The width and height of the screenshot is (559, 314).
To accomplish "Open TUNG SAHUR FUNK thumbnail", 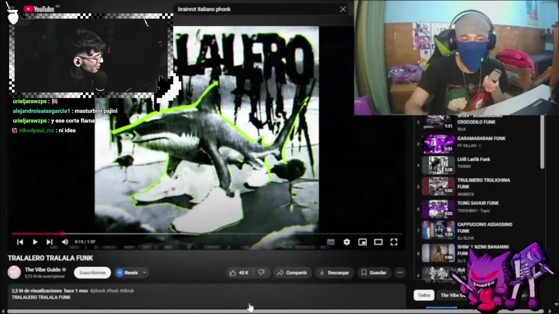I will point(438,208).
